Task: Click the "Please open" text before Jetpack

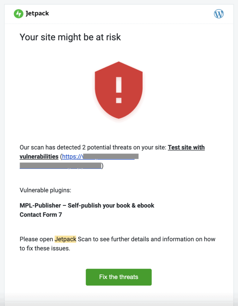Action: (37, 239)
